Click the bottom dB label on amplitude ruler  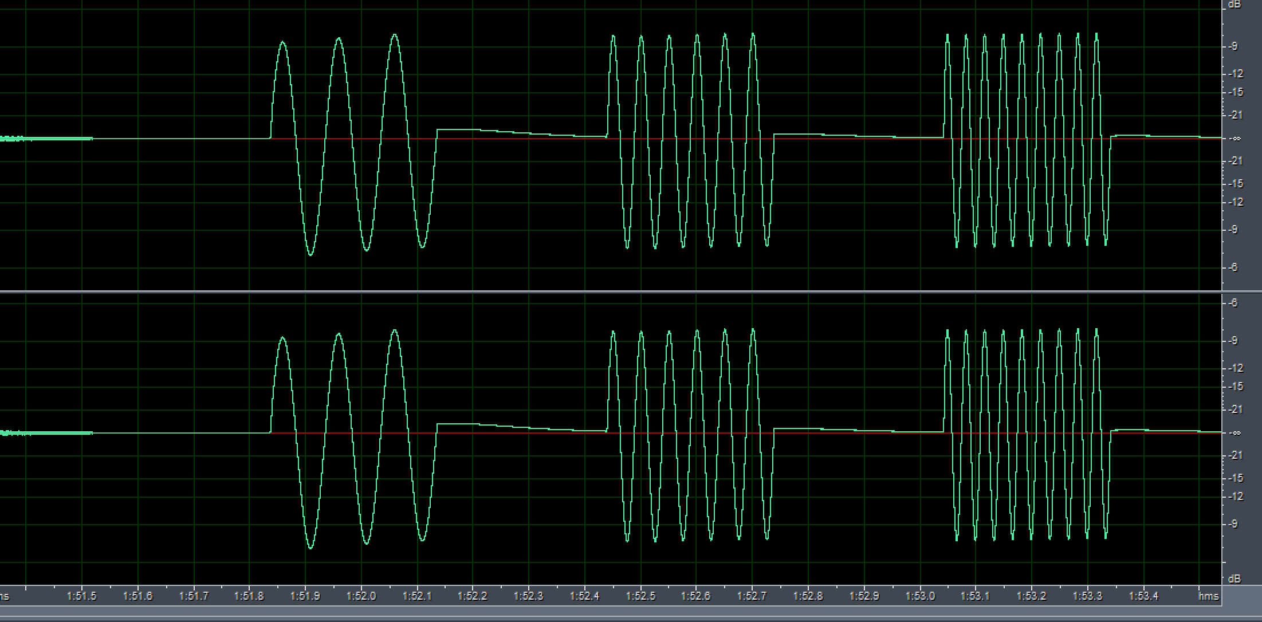tap(1234, 579)
